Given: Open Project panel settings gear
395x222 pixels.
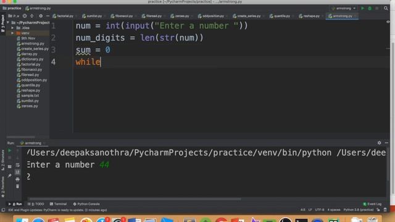Looking at the screenshot, I should (41, 16).
